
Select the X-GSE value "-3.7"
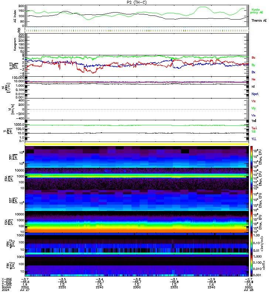point(25,279)
